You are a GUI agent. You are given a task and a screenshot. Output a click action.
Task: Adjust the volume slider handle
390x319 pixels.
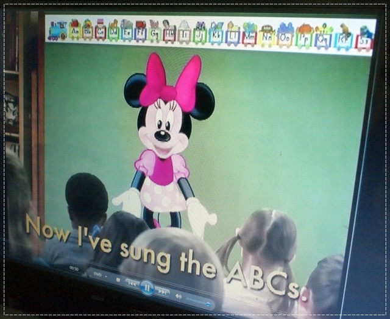tap(208, 304)
